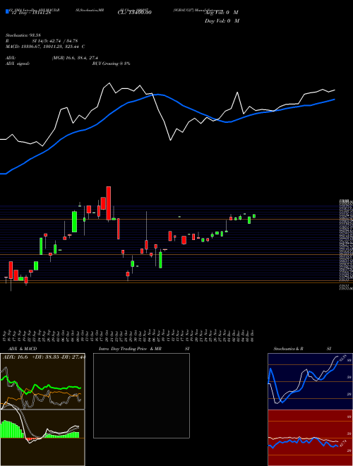Image resolution: width=353 pixels, height=466 pixels.
Task: Click the 'Avg Vol: 0 M' label
Action: point(222,13)
